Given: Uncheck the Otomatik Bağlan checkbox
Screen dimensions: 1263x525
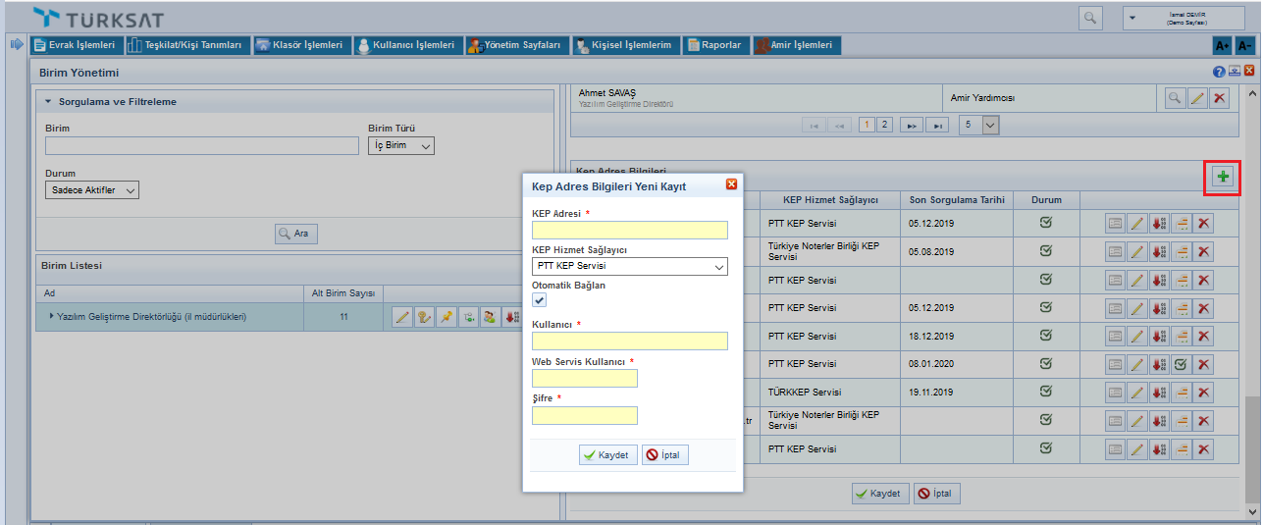Looking at the screenshot, I should [539, 300].
